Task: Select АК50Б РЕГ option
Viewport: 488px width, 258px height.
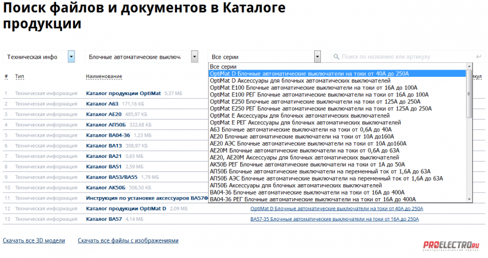Action: click(337, 164)
